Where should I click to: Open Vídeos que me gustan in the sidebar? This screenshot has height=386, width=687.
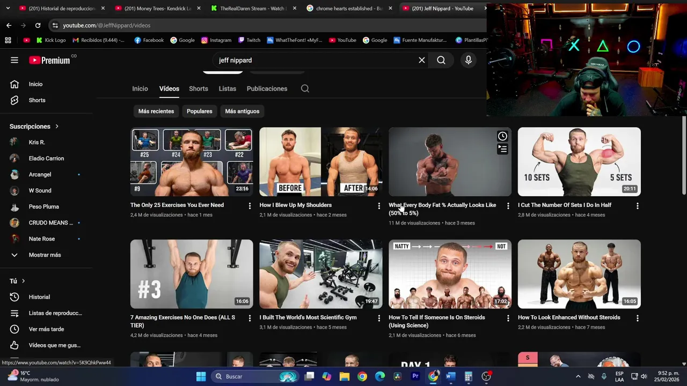54,345
